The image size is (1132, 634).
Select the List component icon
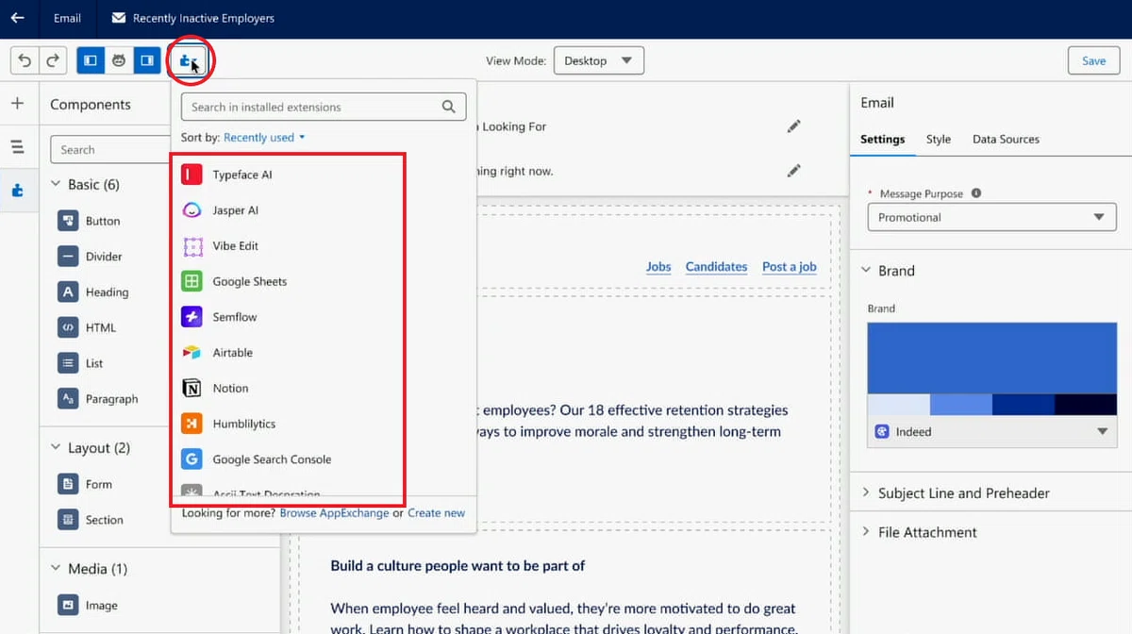pos(67,363)
